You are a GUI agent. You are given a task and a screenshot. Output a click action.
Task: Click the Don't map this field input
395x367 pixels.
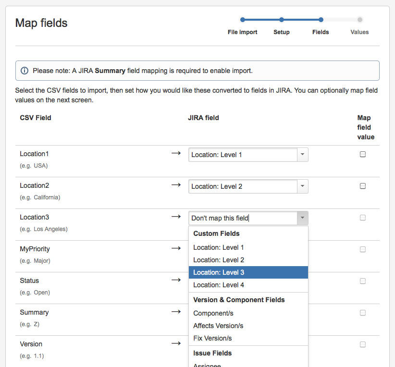point(243,218)
